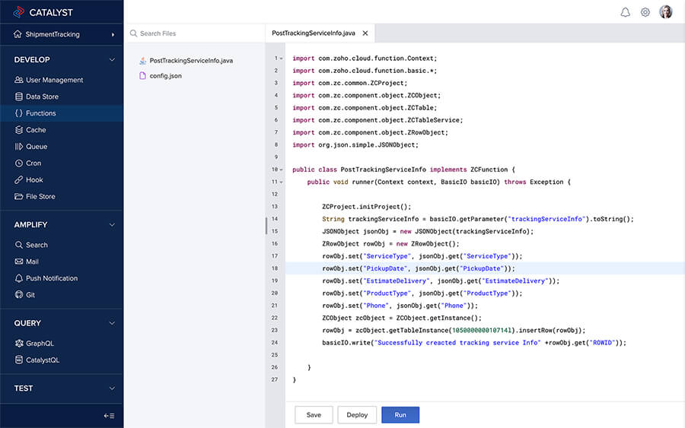Image resolution: width=685 pixels, height=428 pixels.
Task: Open the Cron clock icon
Action: (19, 163)
